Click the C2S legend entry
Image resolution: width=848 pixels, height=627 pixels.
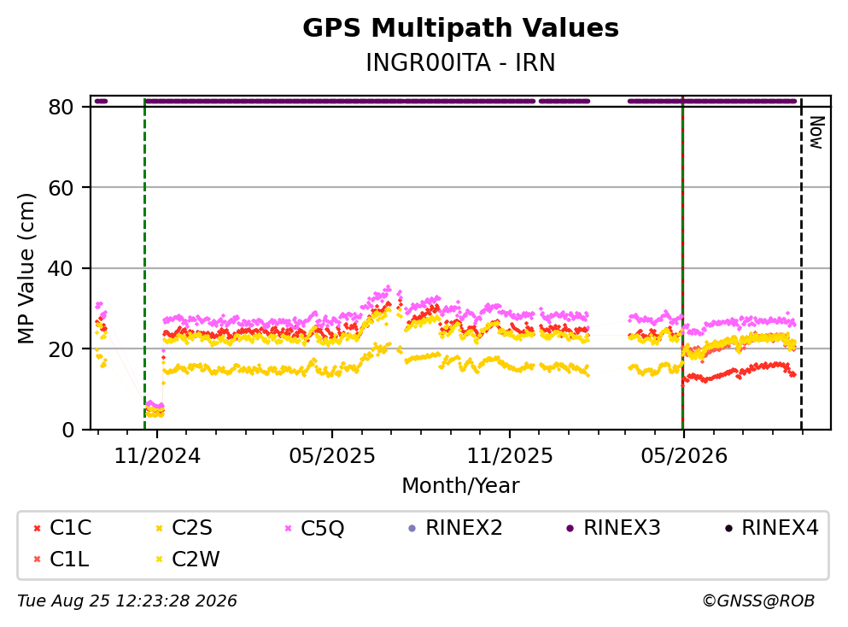[184, 528]
